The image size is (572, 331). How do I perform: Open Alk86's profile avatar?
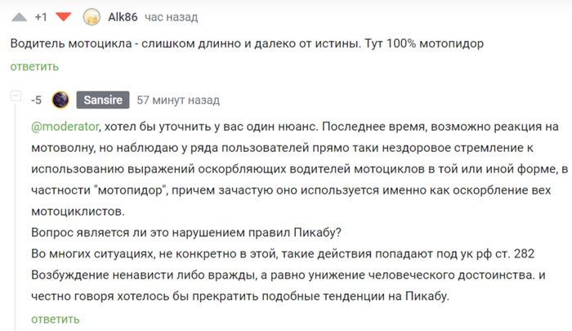coord(92,17)
